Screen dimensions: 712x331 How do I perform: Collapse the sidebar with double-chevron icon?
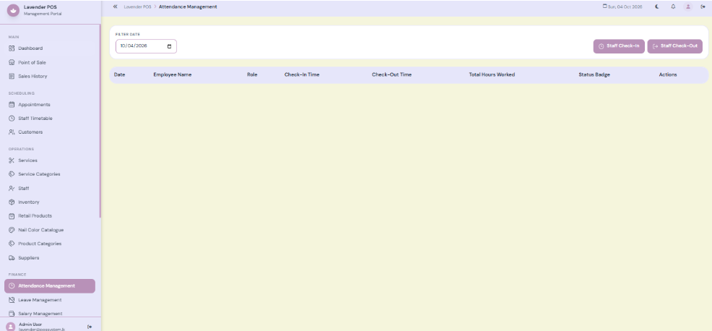coord(116,7)
